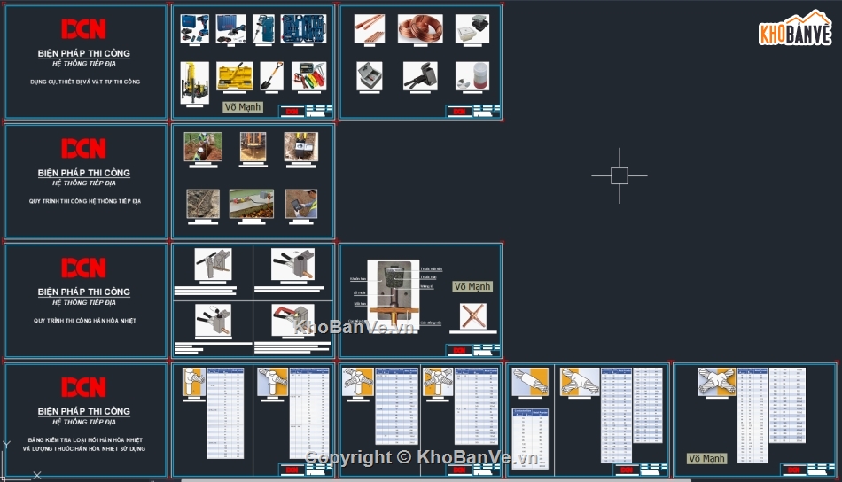Select 'BIỆN PHÁP THI CÔNG' heading on top title sheet
842x482 pixels.
[84, 53]
